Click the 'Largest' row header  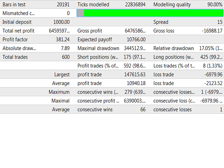[62, 75]
